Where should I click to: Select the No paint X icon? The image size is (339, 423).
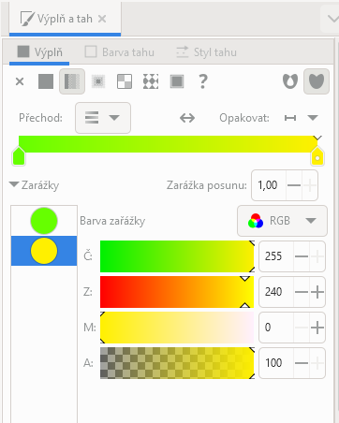pos(20,81)
